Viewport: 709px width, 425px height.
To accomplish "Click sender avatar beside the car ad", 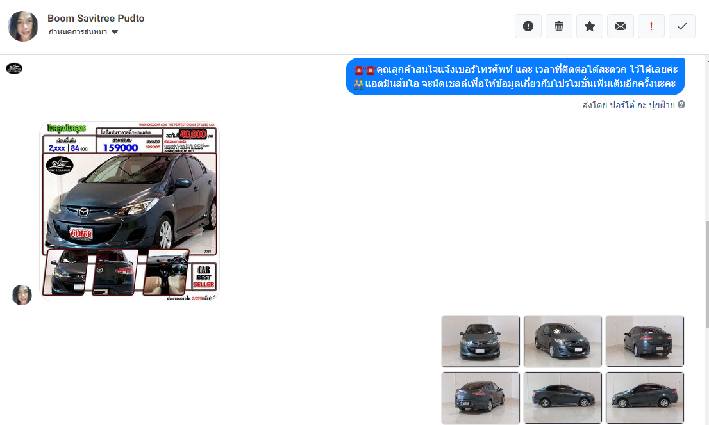I will point(22,295).
